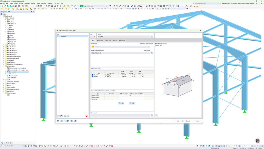The width and height of the screenshot is (264, 149).
Task: Enable the Roof 1 checkbox in Set Loaded Roof table
Action: pos(93,75)
